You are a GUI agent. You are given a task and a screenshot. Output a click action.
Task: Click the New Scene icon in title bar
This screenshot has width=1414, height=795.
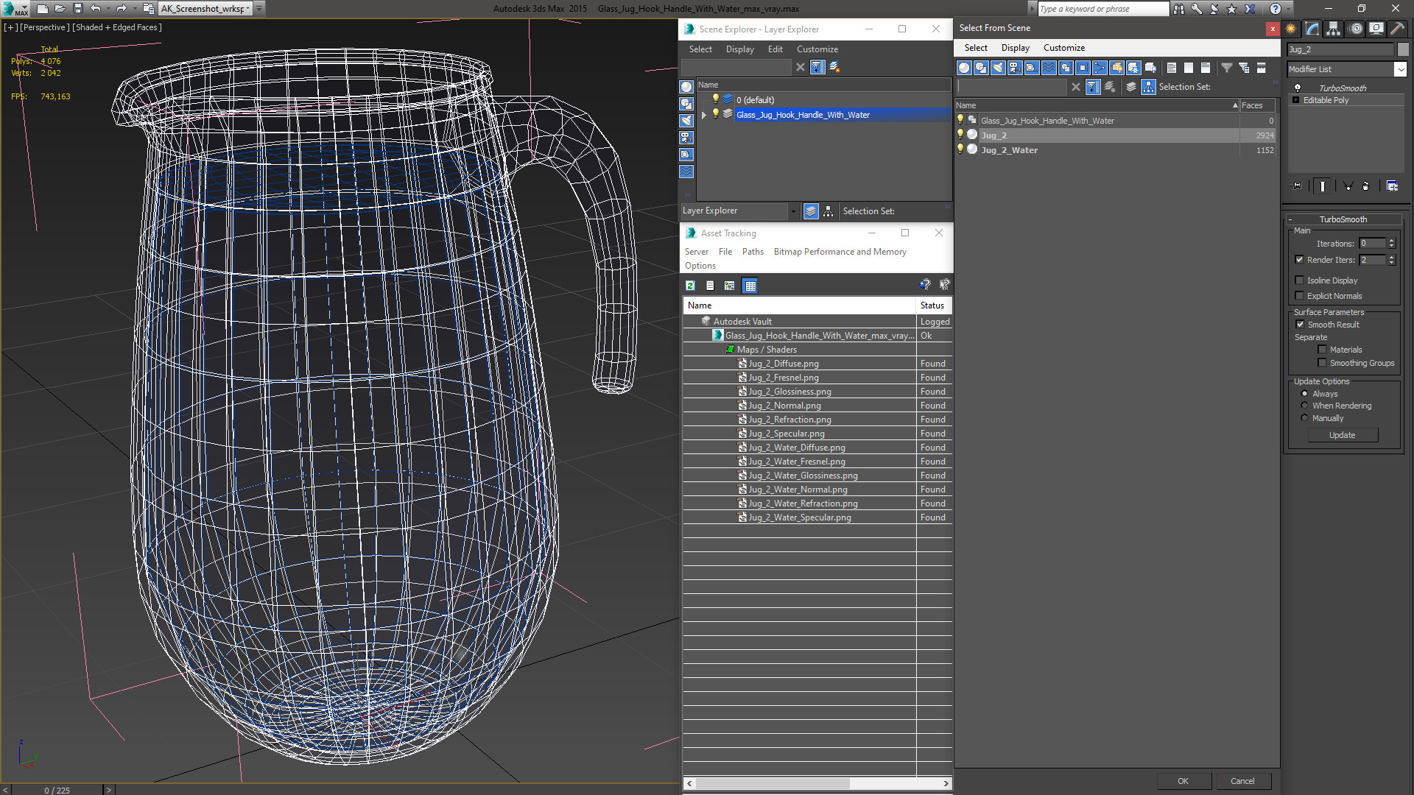coord(42,9)
